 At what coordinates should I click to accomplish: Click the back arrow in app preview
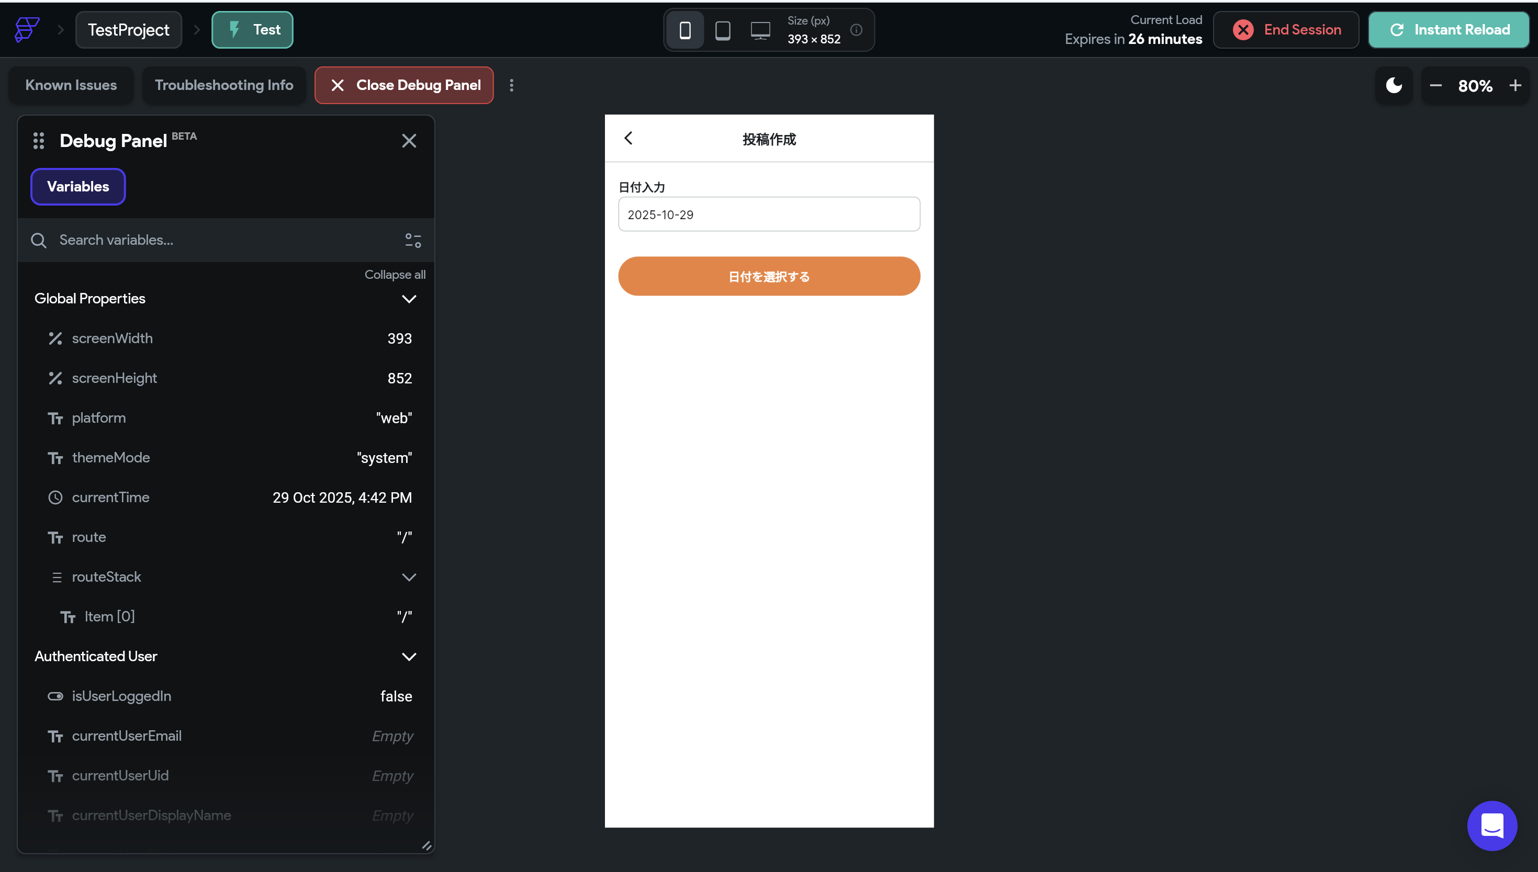[628, 138]
